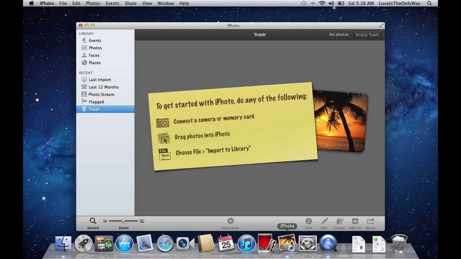Click the drag photos stack icon
The width and height of the screenshot is (461, 259).
pyautogui.click(x=164, y=138)
